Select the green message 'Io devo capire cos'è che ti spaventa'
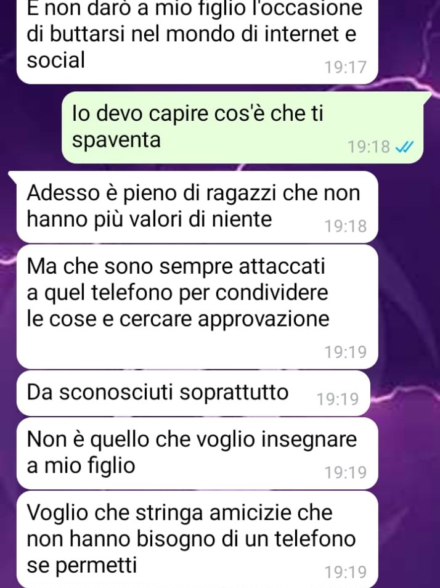 tap(242, 128)
